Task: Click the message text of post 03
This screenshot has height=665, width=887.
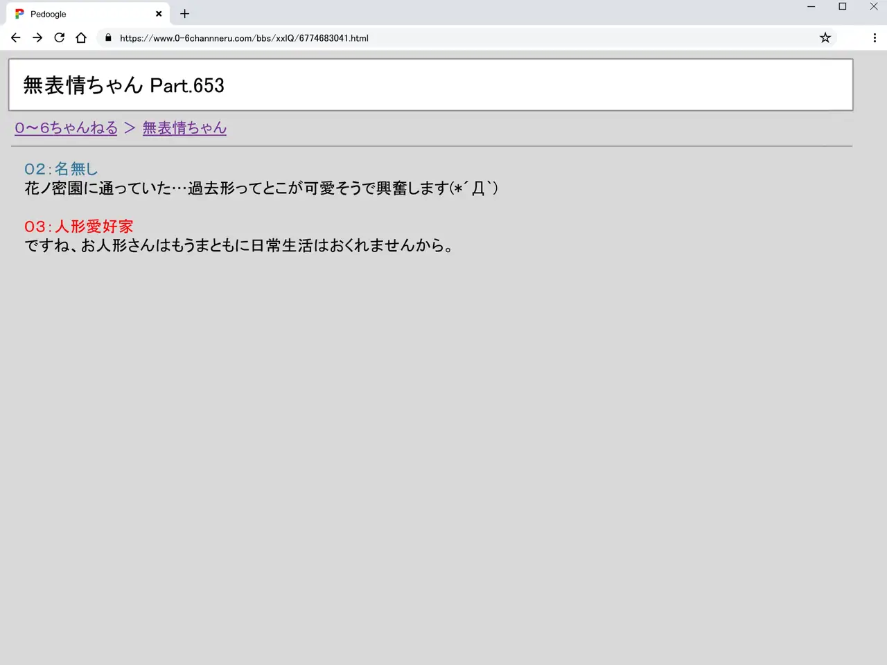Action: click(239, 246)
